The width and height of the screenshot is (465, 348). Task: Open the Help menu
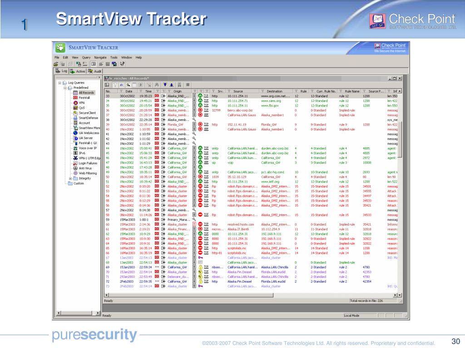139,58
